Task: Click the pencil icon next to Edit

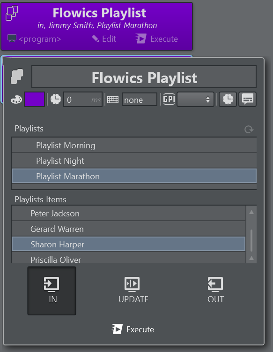Action: click(x=96, y=38)
